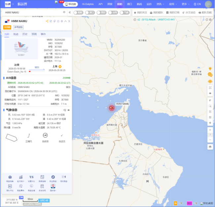Open the 应用 dropdown menu
This screenshot has width=215, height=207.
[x=173, y=4]
